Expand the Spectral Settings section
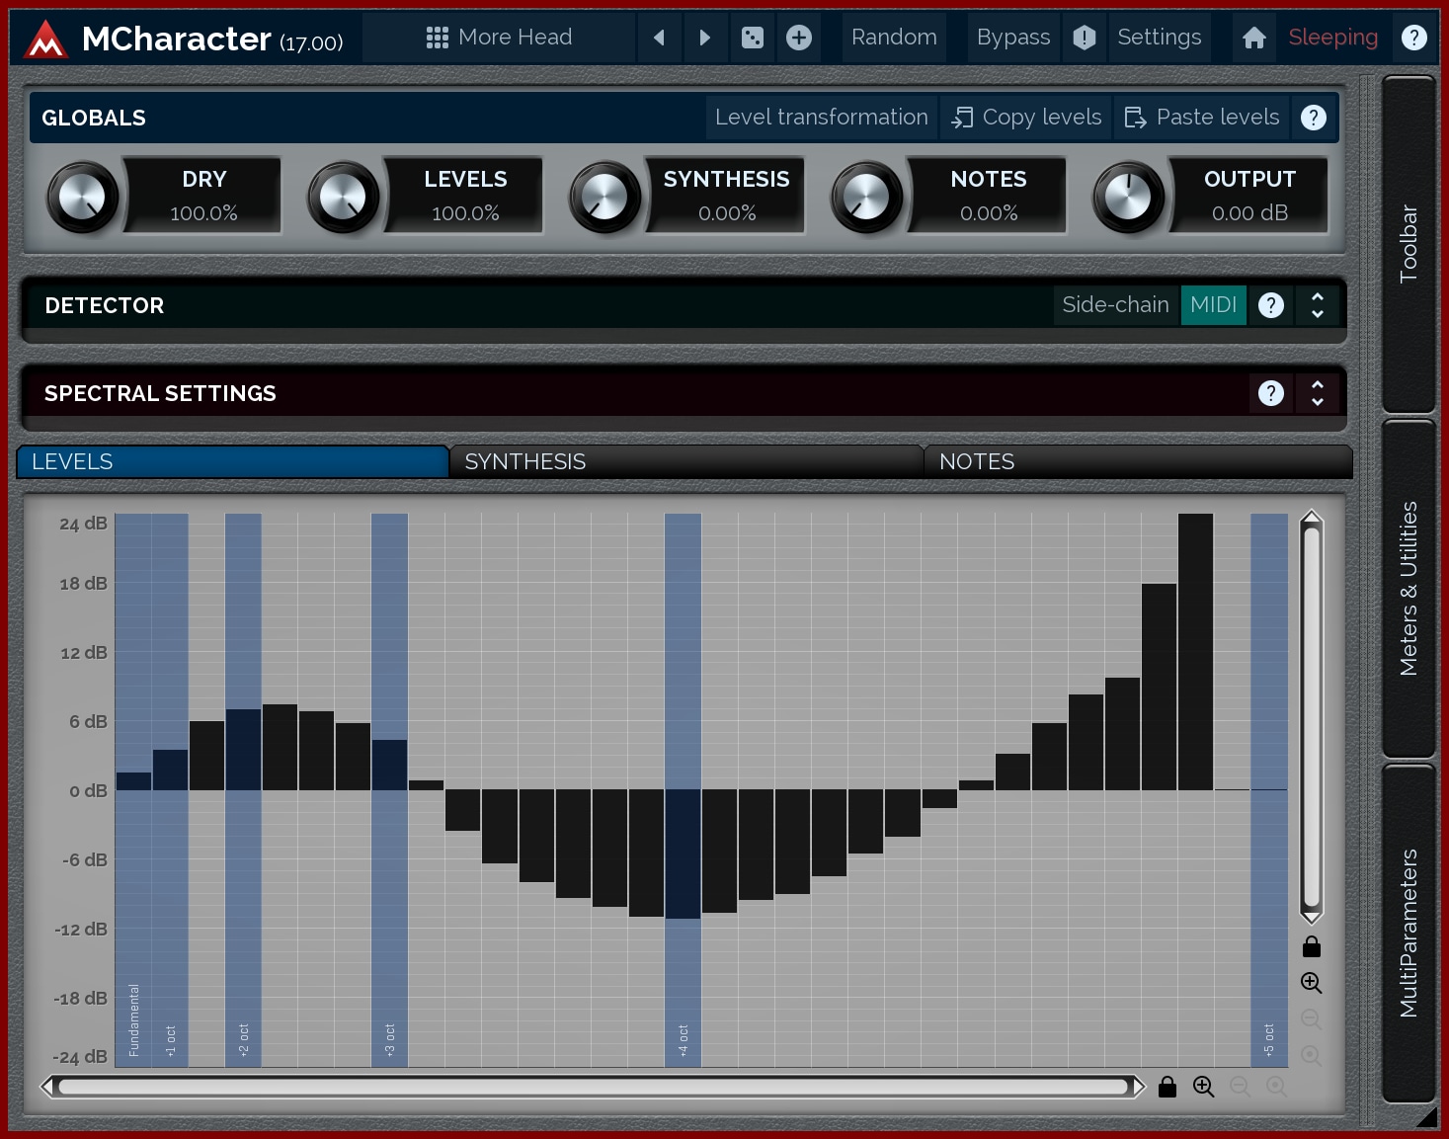Viewport: 1449px width, 1139px height. 1317,393
